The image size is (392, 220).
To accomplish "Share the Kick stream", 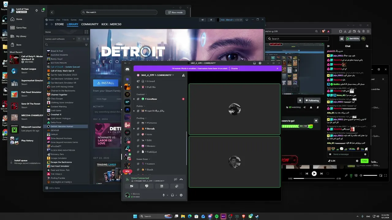I will pyautogui.click(x=304, y=107).
